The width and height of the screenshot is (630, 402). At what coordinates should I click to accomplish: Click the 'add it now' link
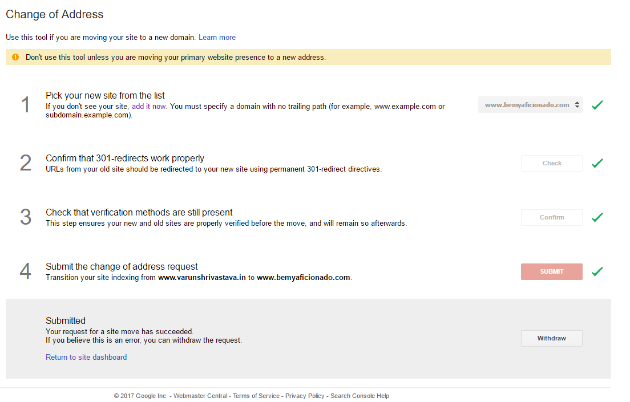tap(149, 106)
